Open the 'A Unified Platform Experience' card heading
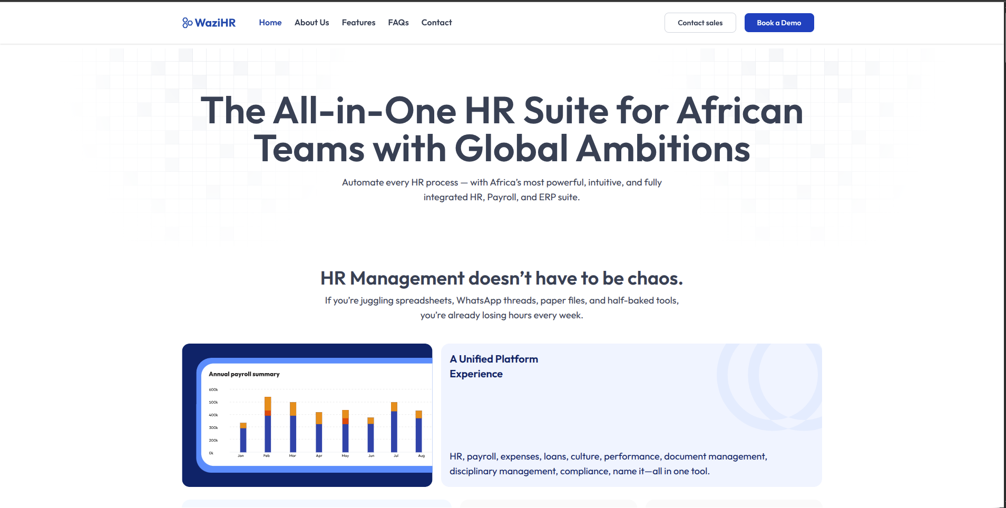 (x=494, y=366)
